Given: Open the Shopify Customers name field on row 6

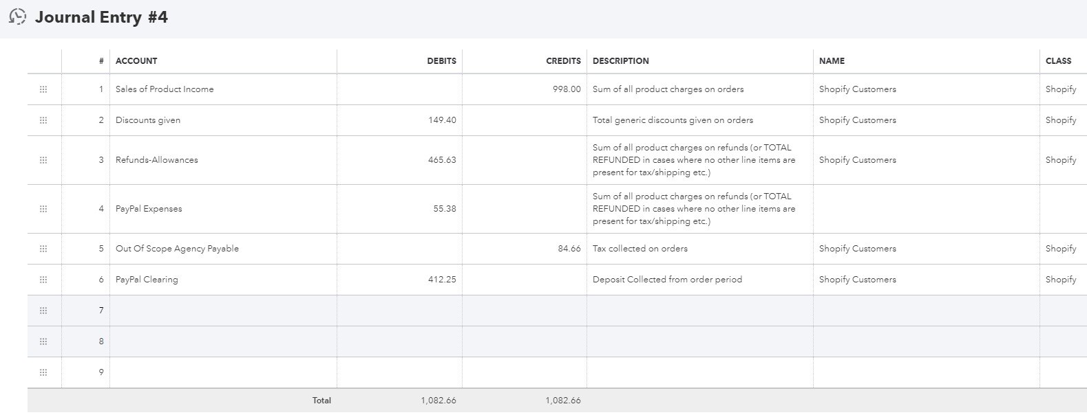Looking at the screenshot, I should click(926, 280).
